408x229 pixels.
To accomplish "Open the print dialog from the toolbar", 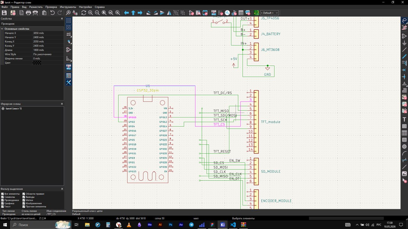I will [28, 13].
